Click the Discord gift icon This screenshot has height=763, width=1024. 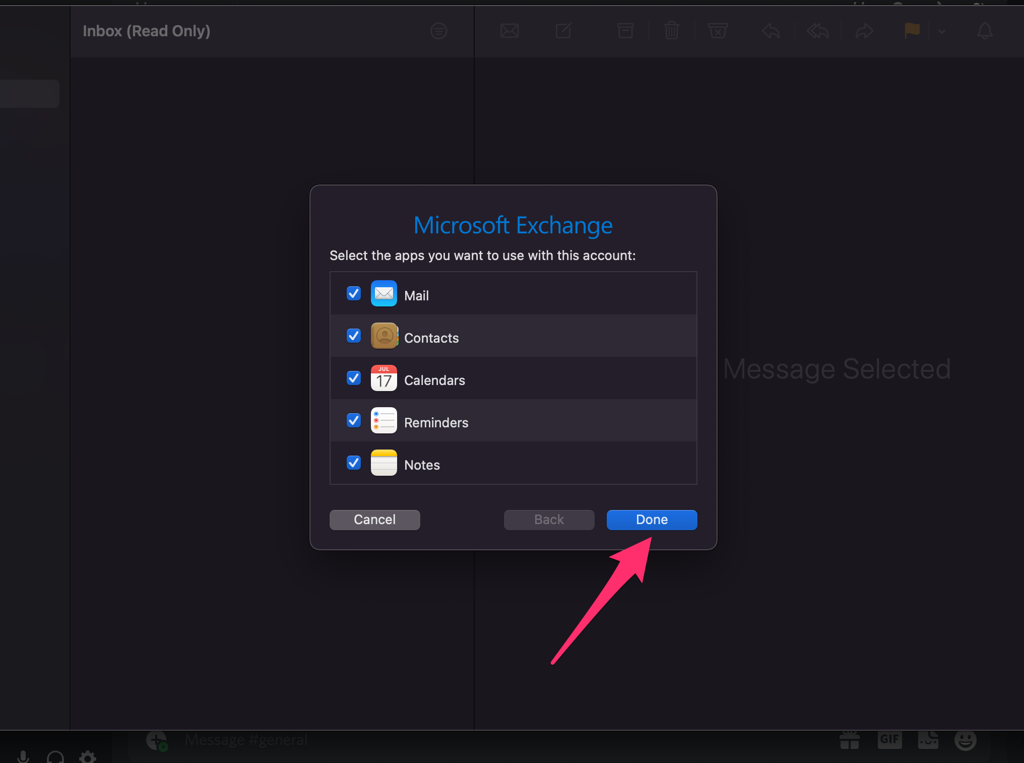point(850,740)
